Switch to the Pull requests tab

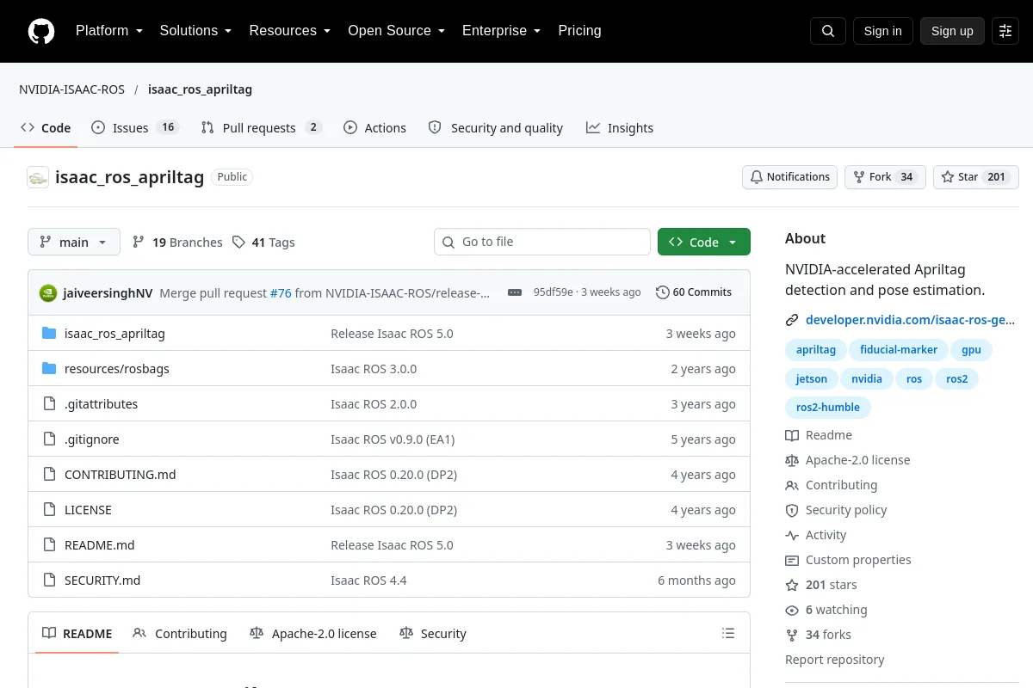(x=262, y=128)
